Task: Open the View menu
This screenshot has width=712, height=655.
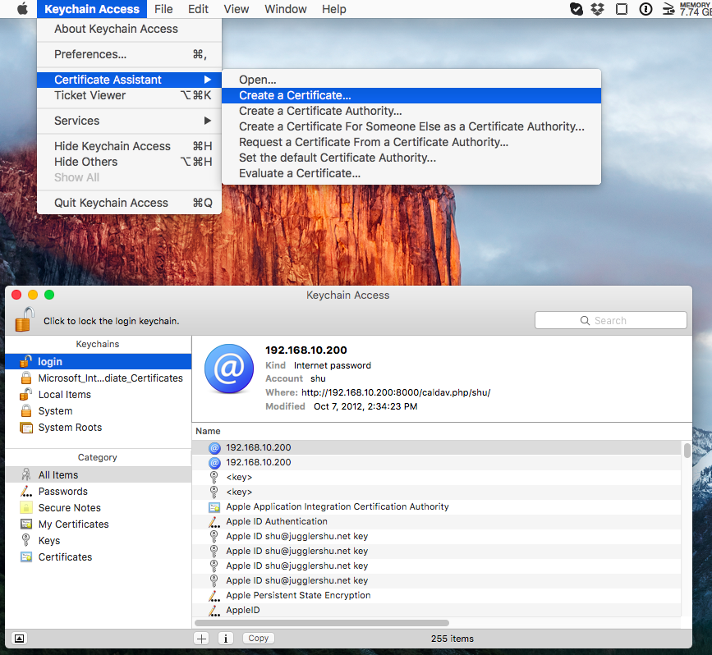Action: point(237,9)
